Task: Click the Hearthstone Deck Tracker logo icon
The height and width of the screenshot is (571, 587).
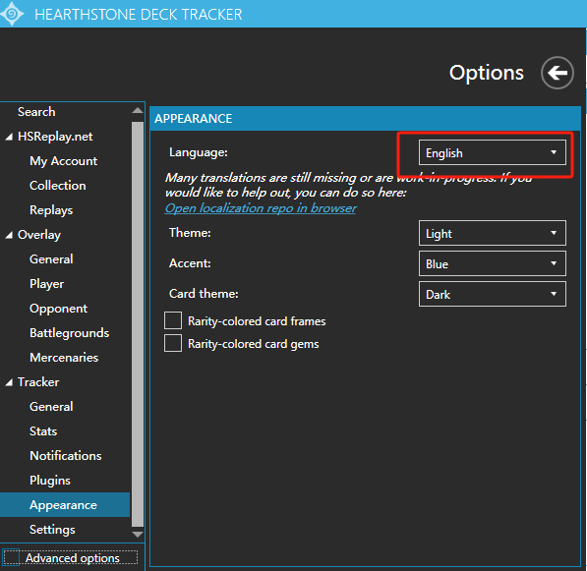Action: point(12,14)
